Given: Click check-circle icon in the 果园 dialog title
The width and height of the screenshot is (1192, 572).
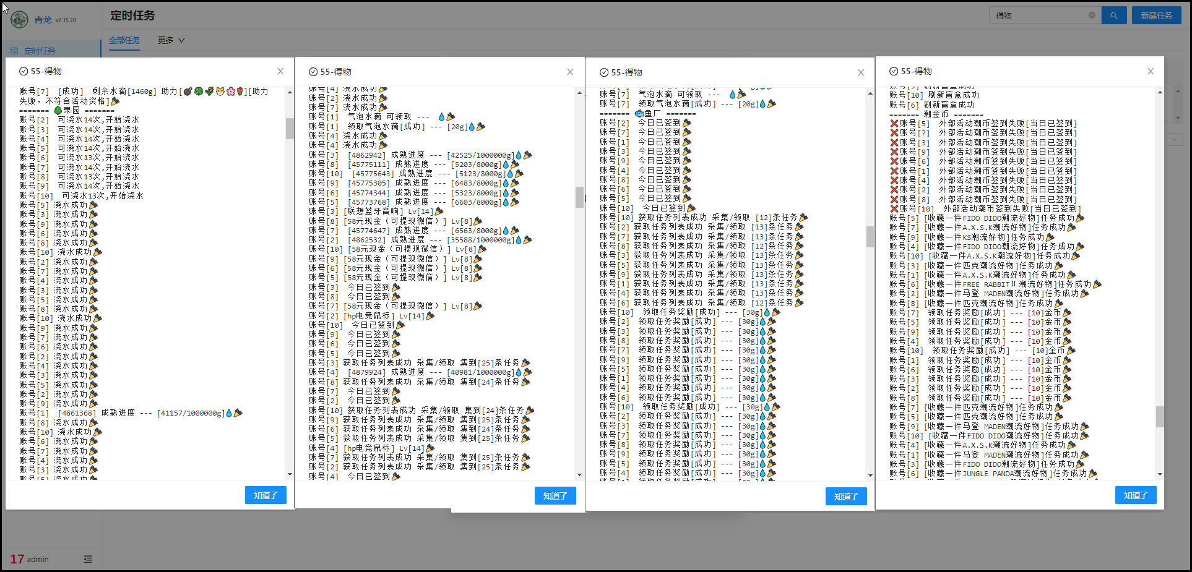Looking at the screenshot, I should tap(24, 71).
